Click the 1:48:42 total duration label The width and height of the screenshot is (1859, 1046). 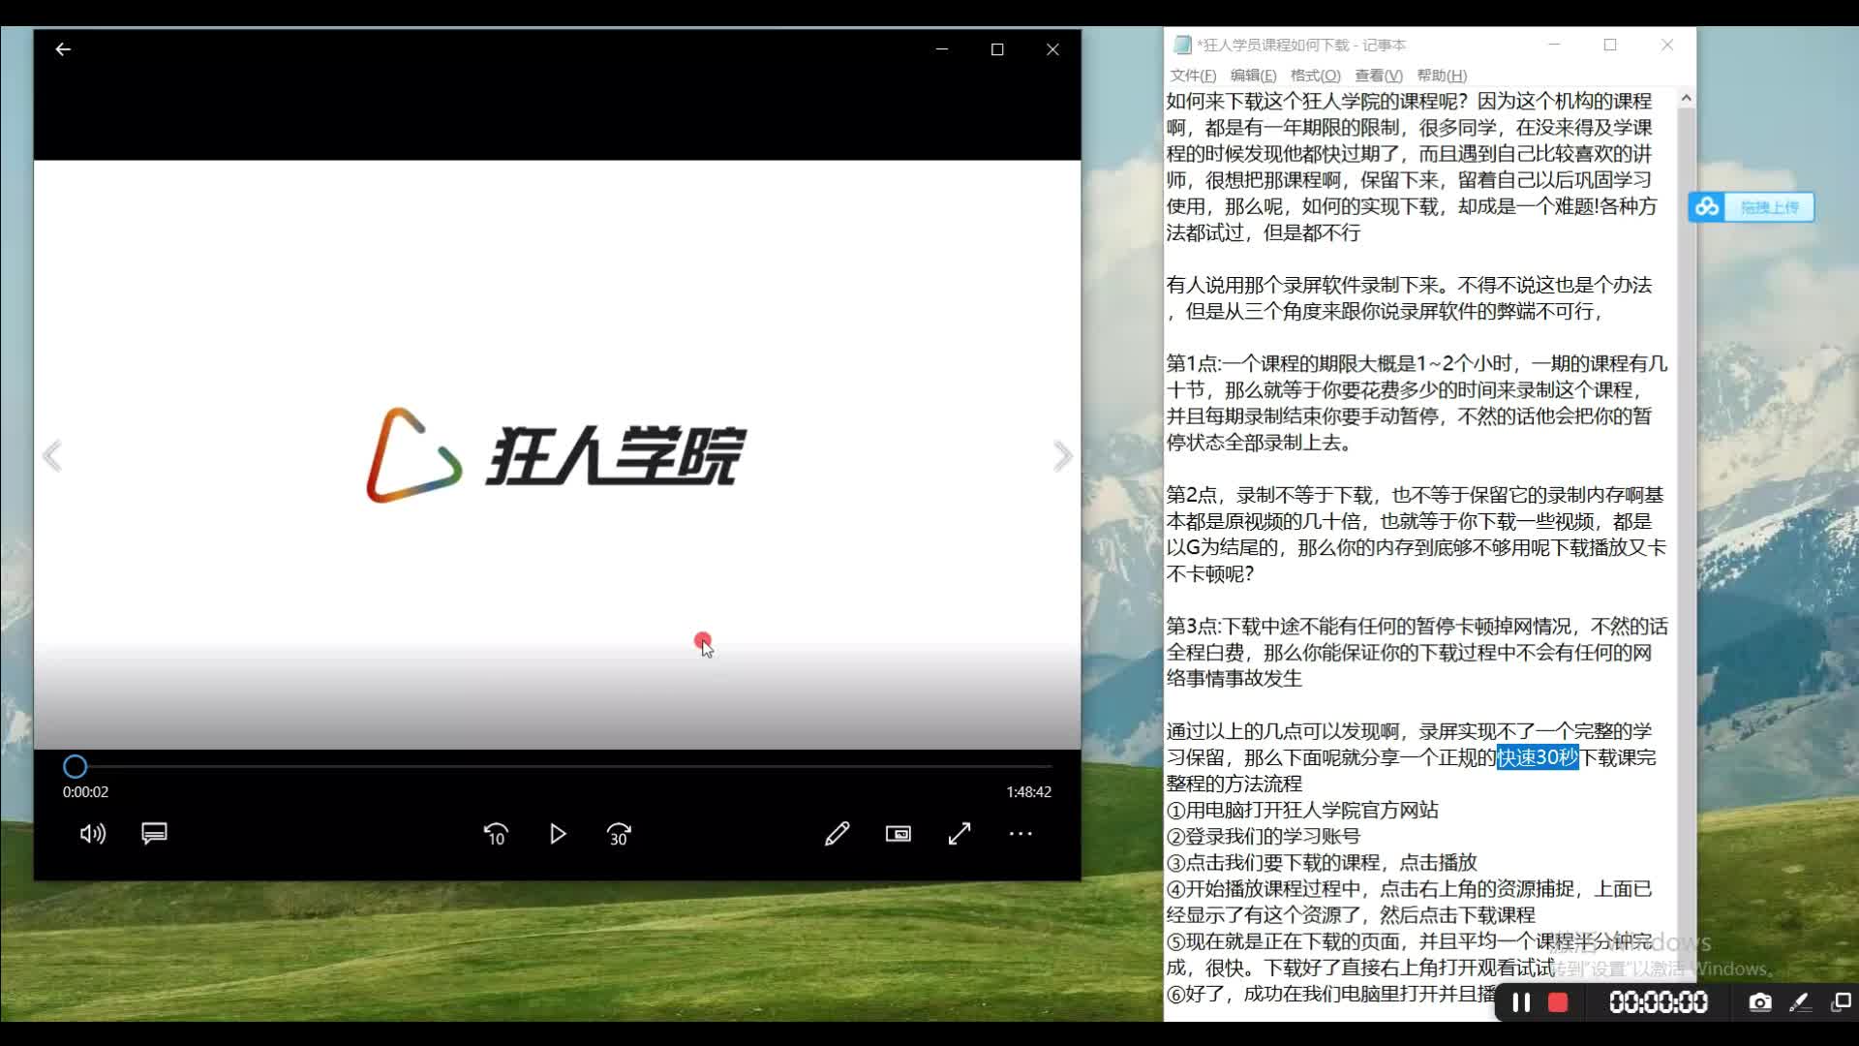point(1028,792)
